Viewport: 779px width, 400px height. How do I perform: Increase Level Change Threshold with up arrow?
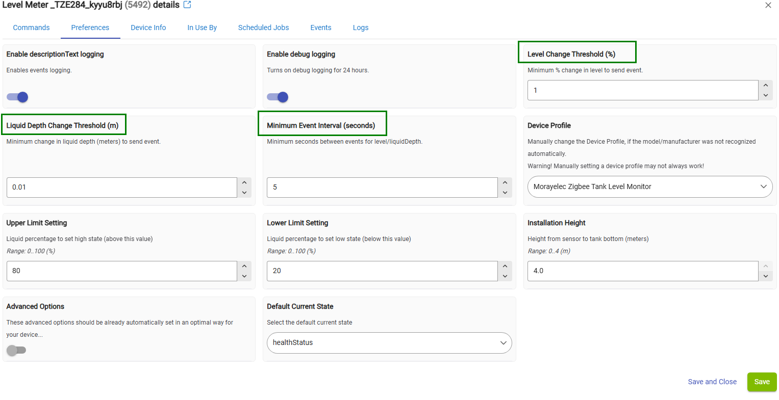point(765,85)
